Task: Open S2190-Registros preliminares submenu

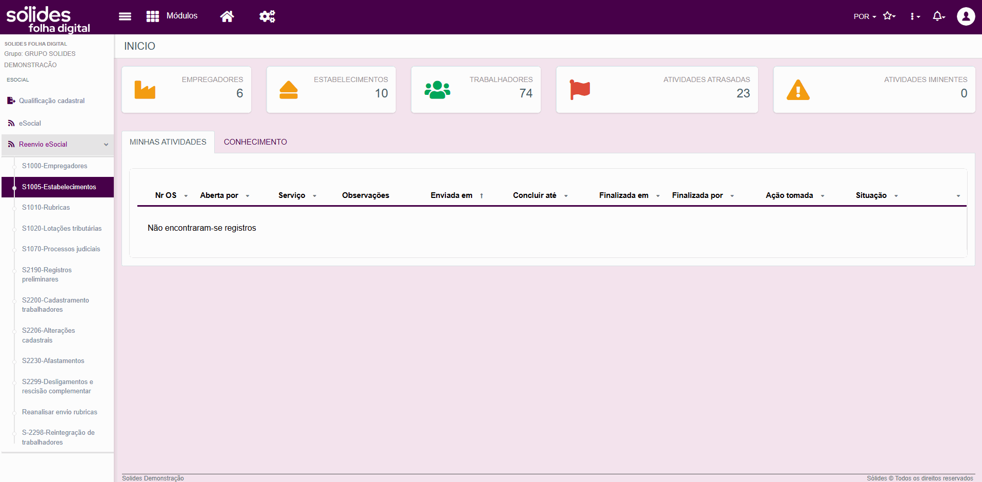Action: 47,274
